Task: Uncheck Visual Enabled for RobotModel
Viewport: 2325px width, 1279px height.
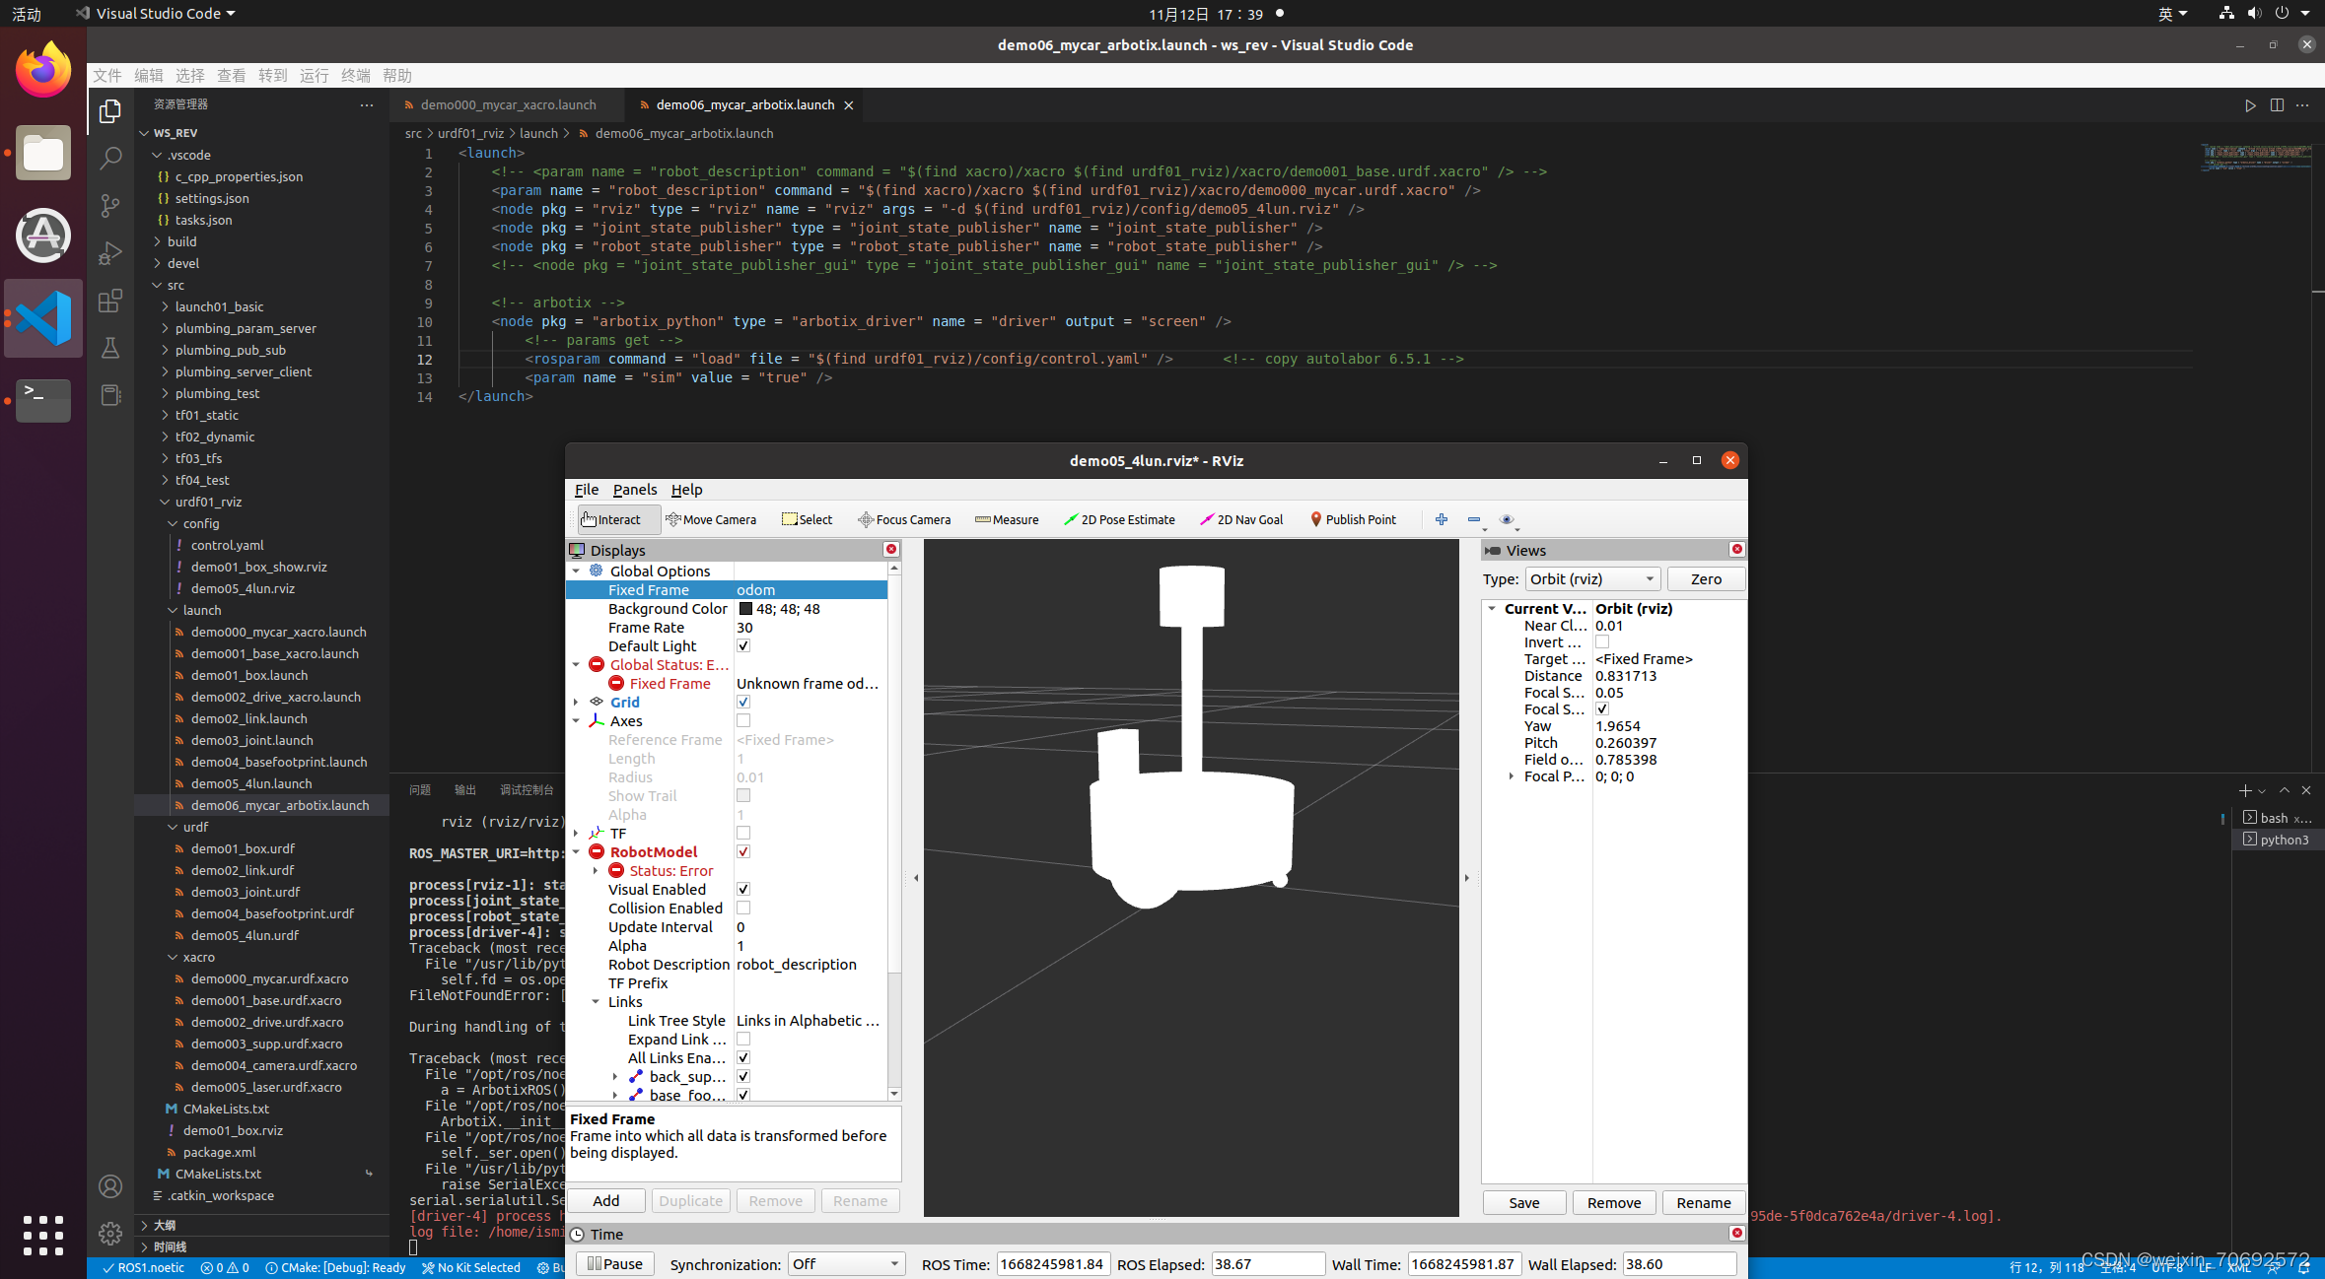Action: [743, 889]
